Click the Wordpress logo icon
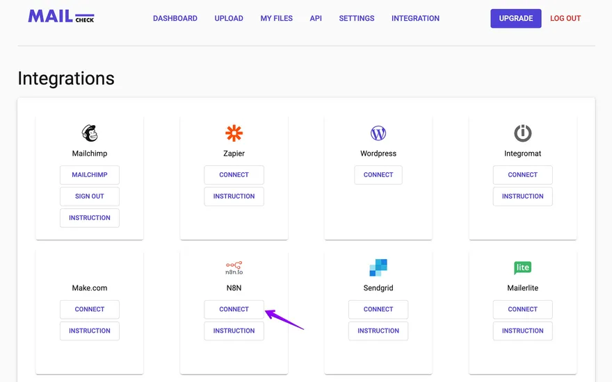This screenshot has height=382, width=612. click(x=378, y=133)
